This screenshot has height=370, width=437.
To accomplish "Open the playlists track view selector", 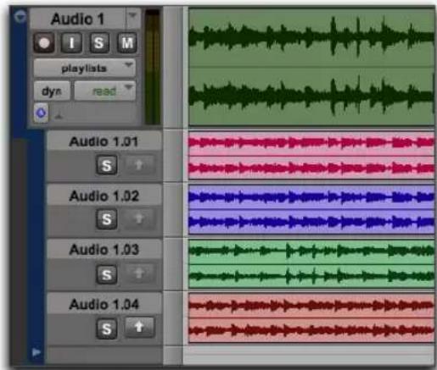I will point(84,68).
